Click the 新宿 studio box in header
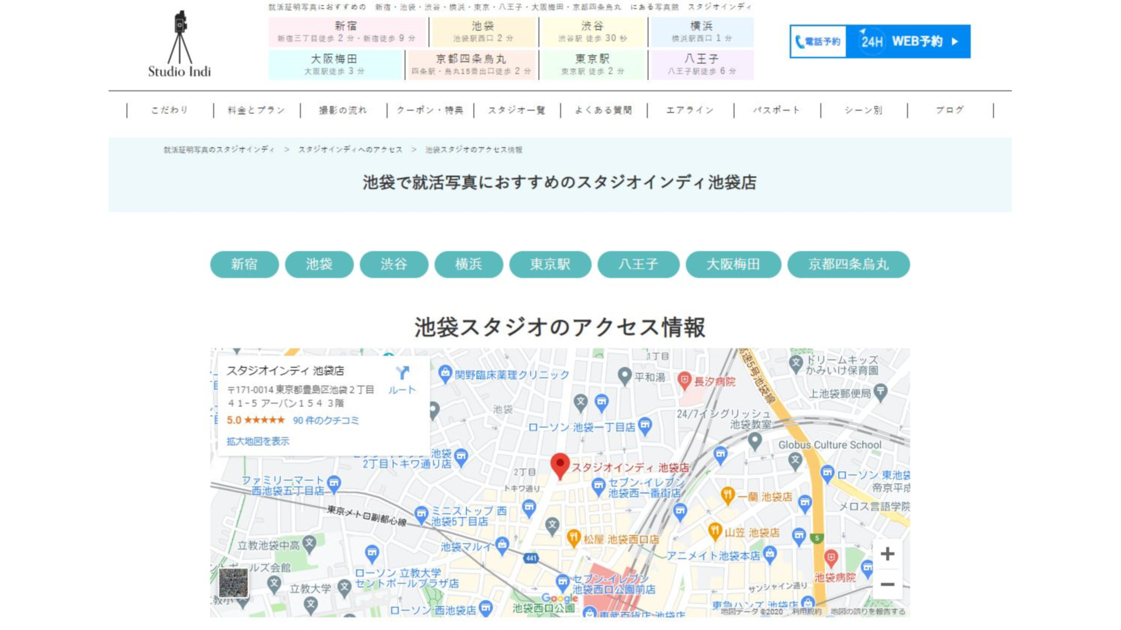 pos(346,32)
